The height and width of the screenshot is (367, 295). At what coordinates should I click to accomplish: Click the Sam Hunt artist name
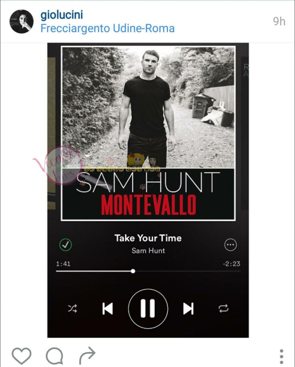tap(148, 250)
